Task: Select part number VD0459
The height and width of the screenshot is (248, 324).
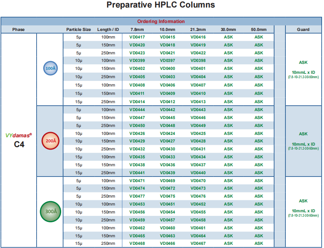Action: [137, 220]
